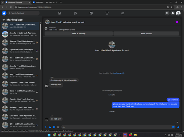Open Diplomate's conversation
This screenshot has width=184, height=137.
pos(20,51)
